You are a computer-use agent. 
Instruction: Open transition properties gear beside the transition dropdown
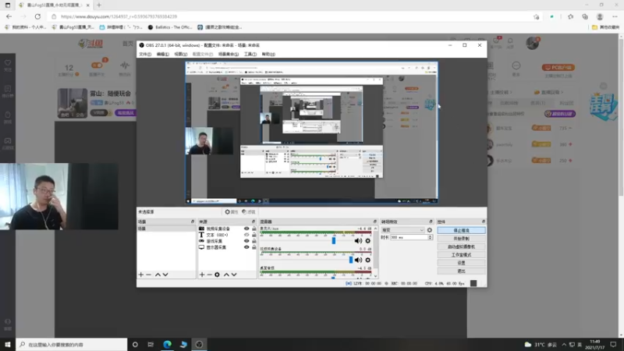coord(430,230)
